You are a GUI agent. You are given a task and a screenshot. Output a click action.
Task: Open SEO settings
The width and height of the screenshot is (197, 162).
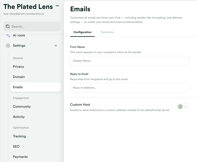(16, 147)
